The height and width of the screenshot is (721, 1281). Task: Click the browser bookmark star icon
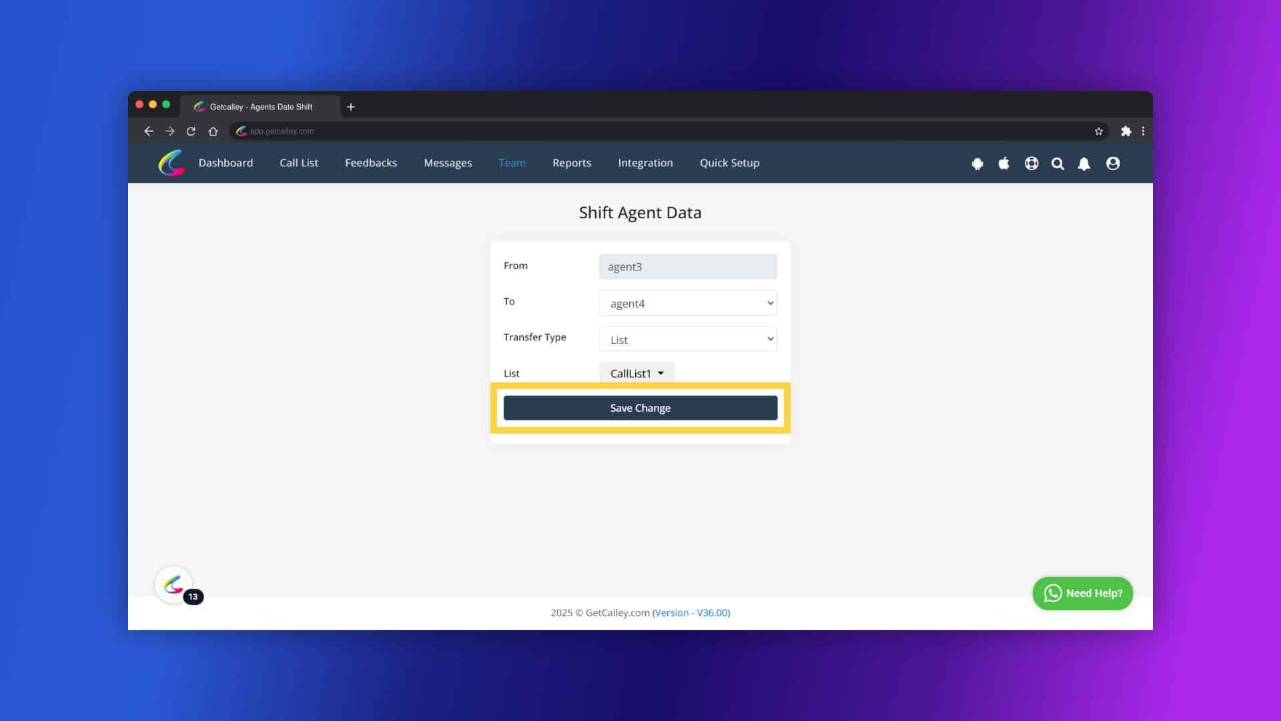pos(1099,131)
